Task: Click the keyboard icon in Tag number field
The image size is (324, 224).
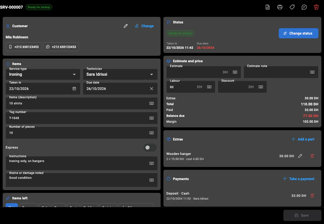Action: (x=152, y=118)
